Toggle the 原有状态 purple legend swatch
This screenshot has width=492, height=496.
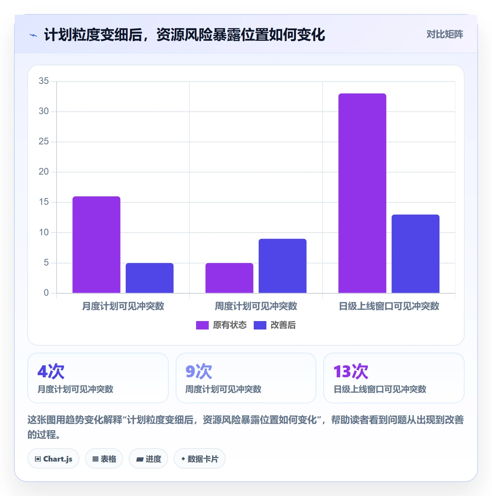tap(202, 325)
